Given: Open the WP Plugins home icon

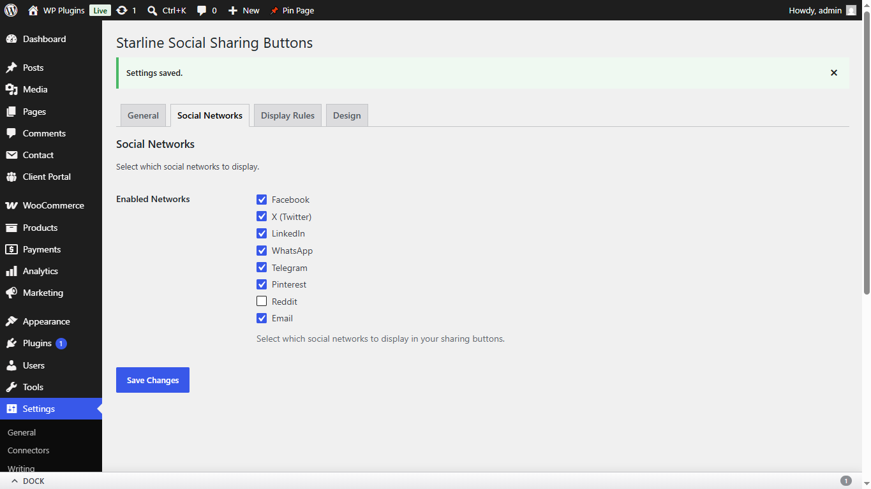Looking at the screenshot, I should tap(33, 10).
